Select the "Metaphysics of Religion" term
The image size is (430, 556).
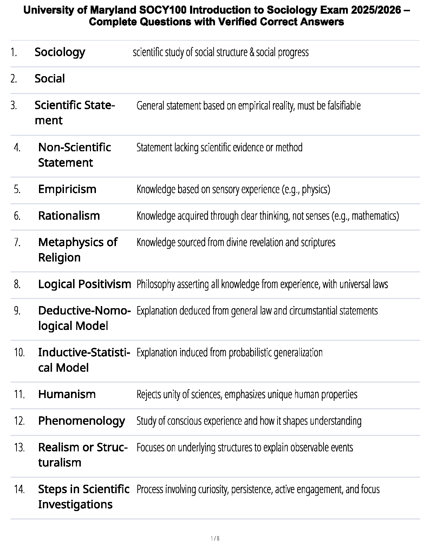pyautogui.click(x=78, y=250)
